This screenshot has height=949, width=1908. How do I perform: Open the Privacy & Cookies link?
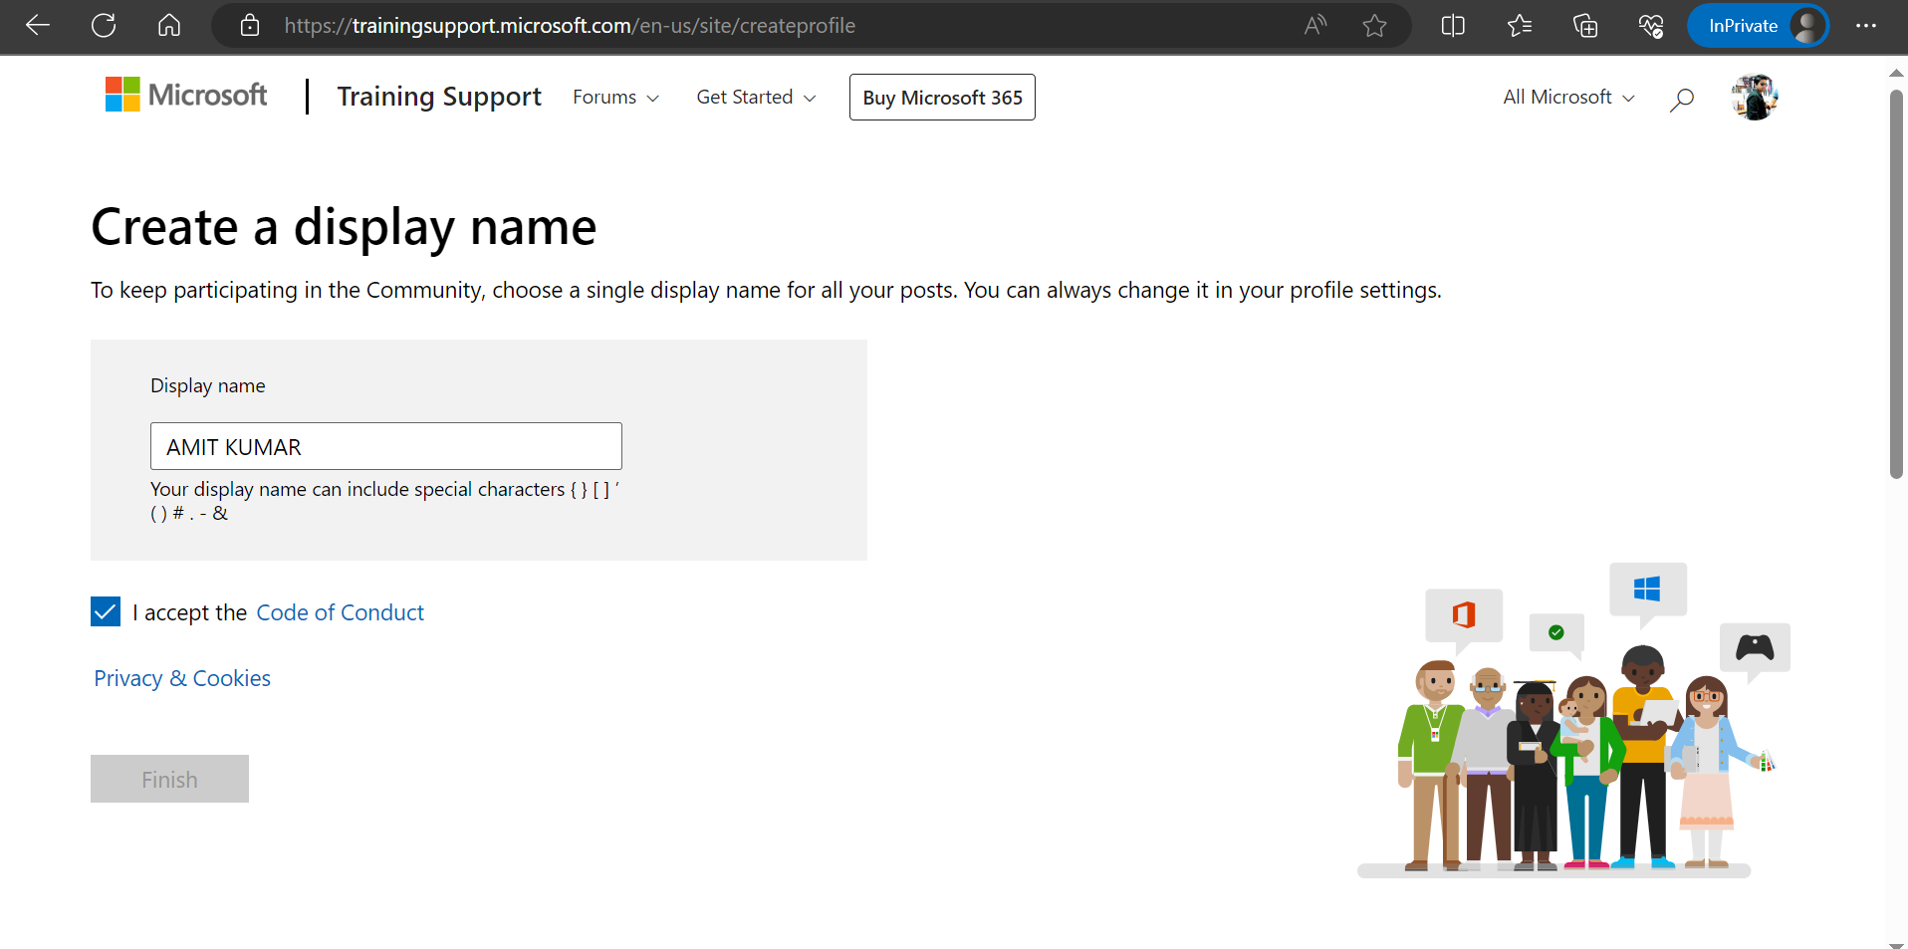coord(182,678)
